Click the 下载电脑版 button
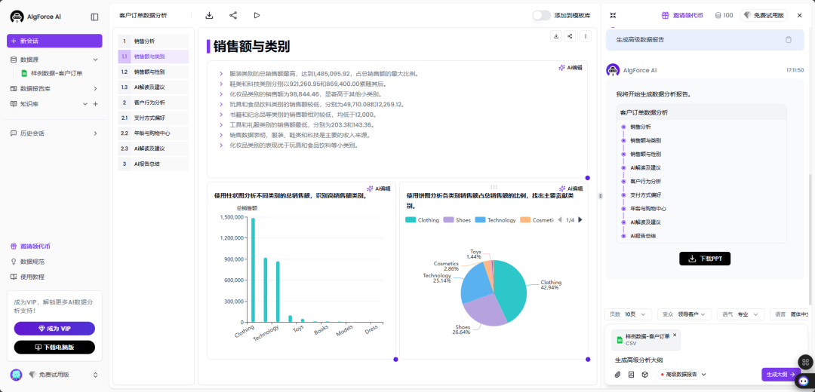Screen dimensions: 815x392 point(54,348)
